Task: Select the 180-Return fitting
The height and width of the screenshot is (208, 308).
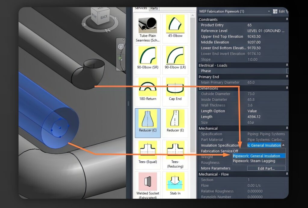Action: pos(148,91)
